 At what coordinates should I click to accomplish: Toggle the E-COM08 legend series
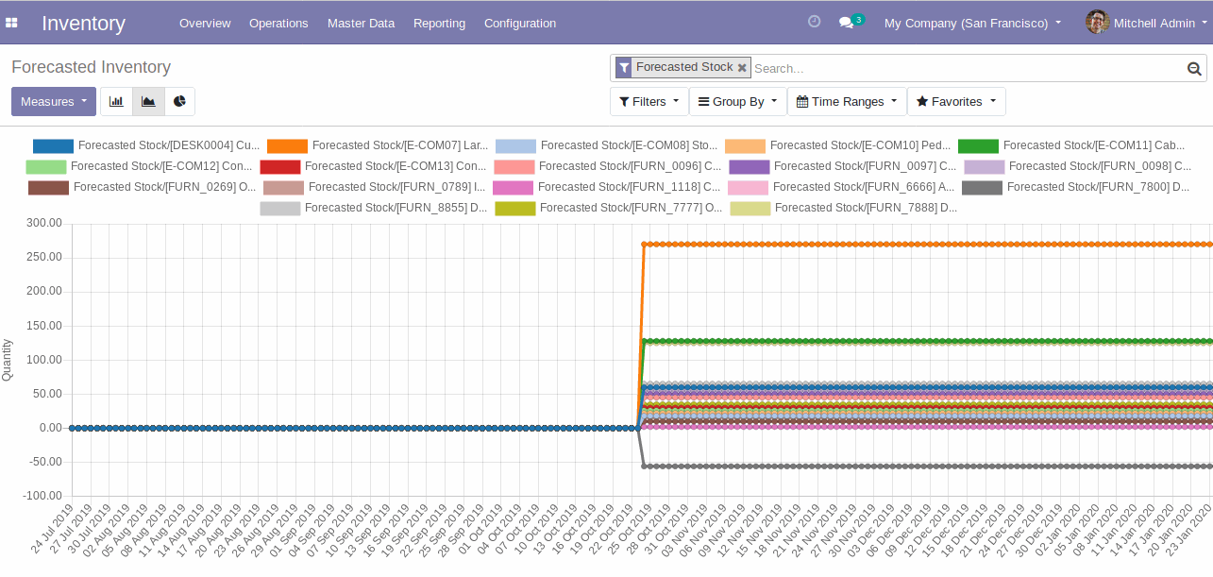[606, 146]
